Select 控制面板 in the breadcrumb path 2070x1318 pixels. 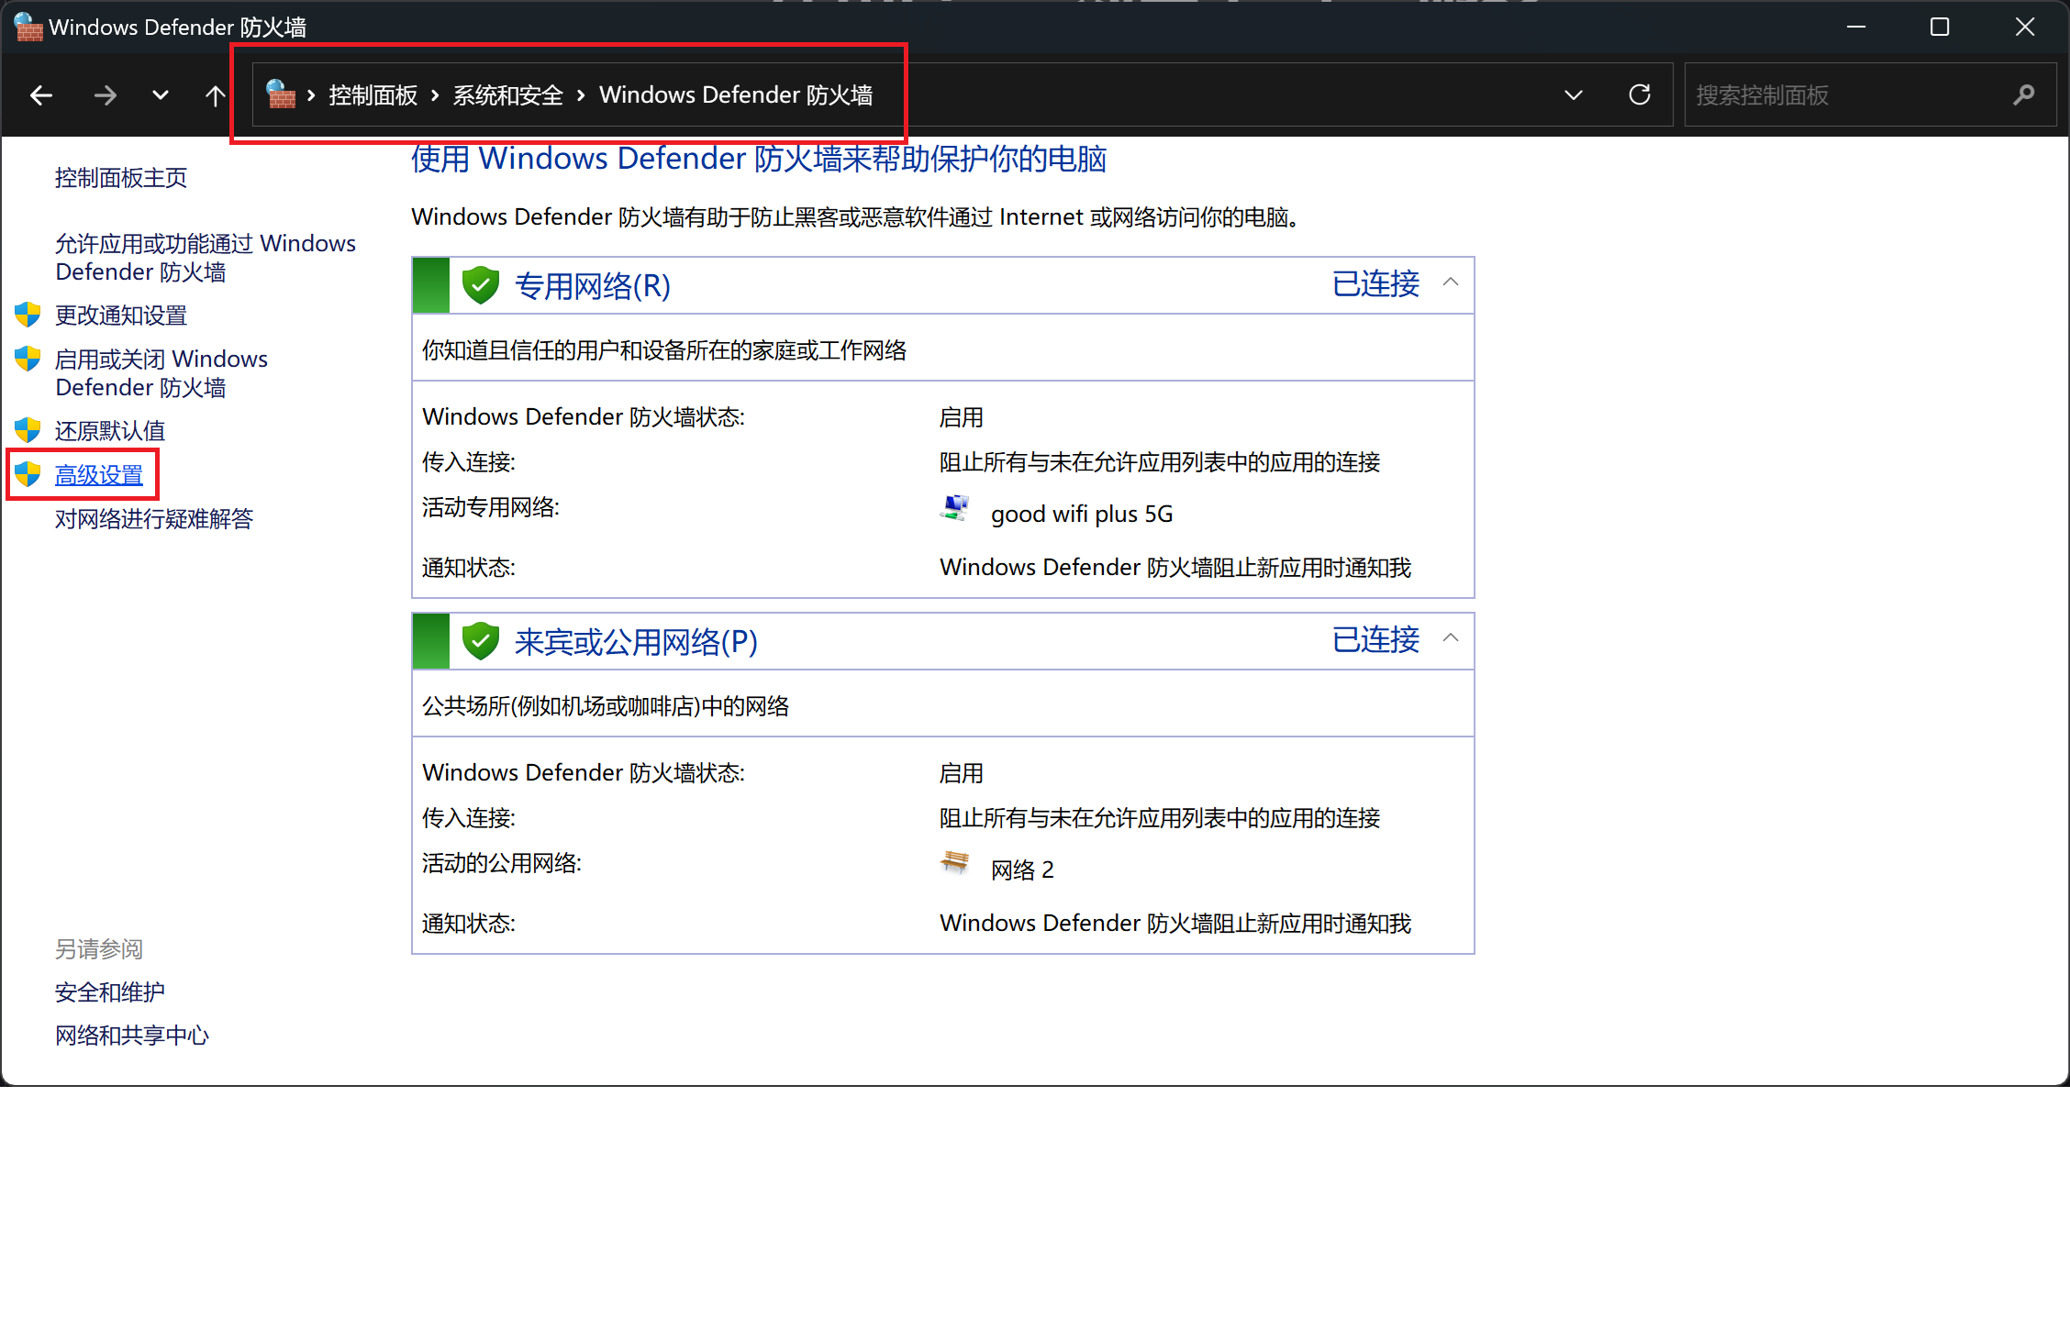(x=373, y=95)
